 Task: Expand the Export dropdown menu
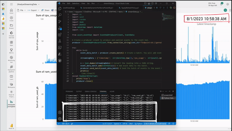(x=34, y=10)
